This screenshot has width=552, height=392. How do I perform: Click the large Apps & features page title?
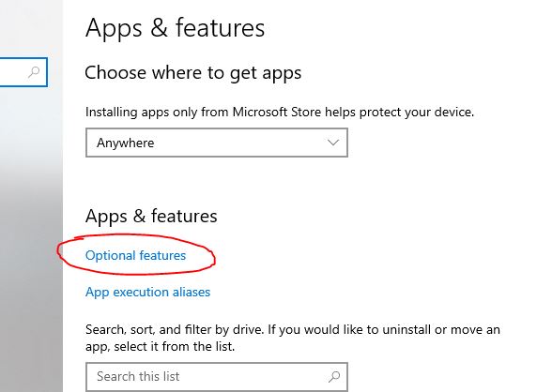tap(175, 28)
